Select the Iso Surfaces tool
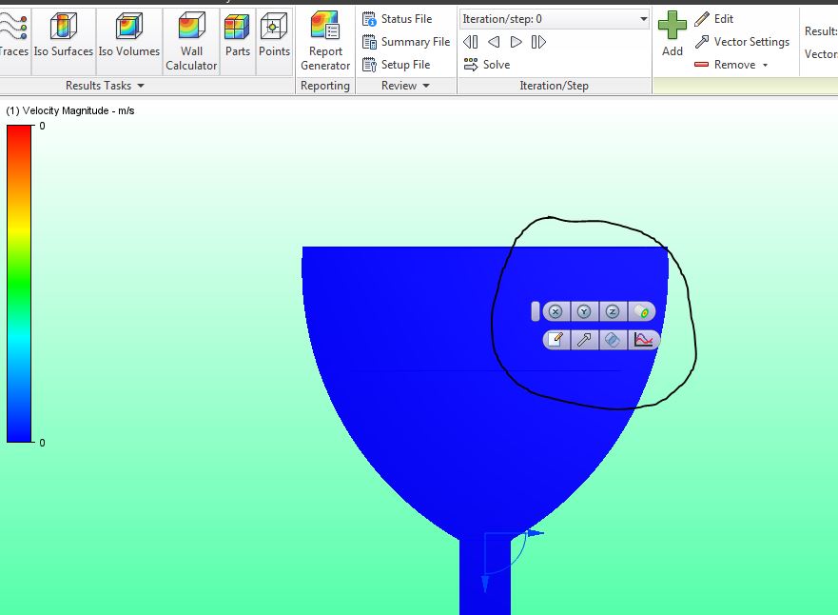 [x=63, y=35]
